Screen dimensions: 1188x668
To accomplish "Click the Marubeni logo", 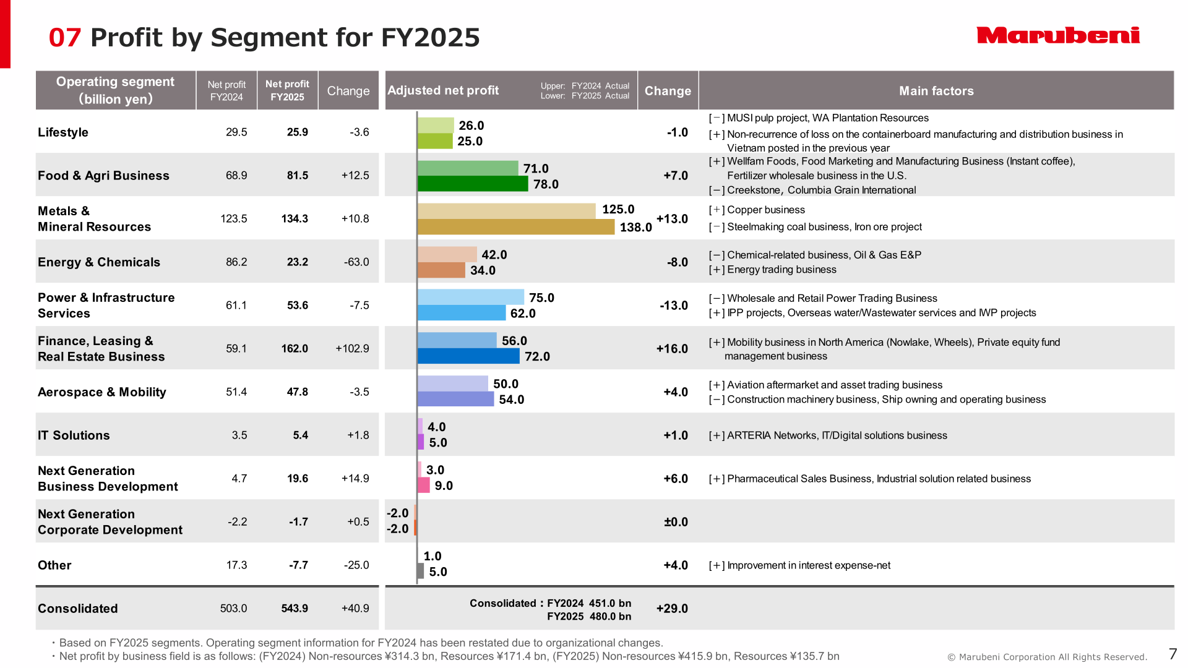I will tap(1058, 35).
